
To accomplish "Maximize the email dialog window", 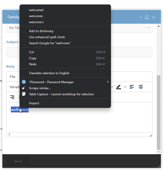I will (x=147, y=17).
